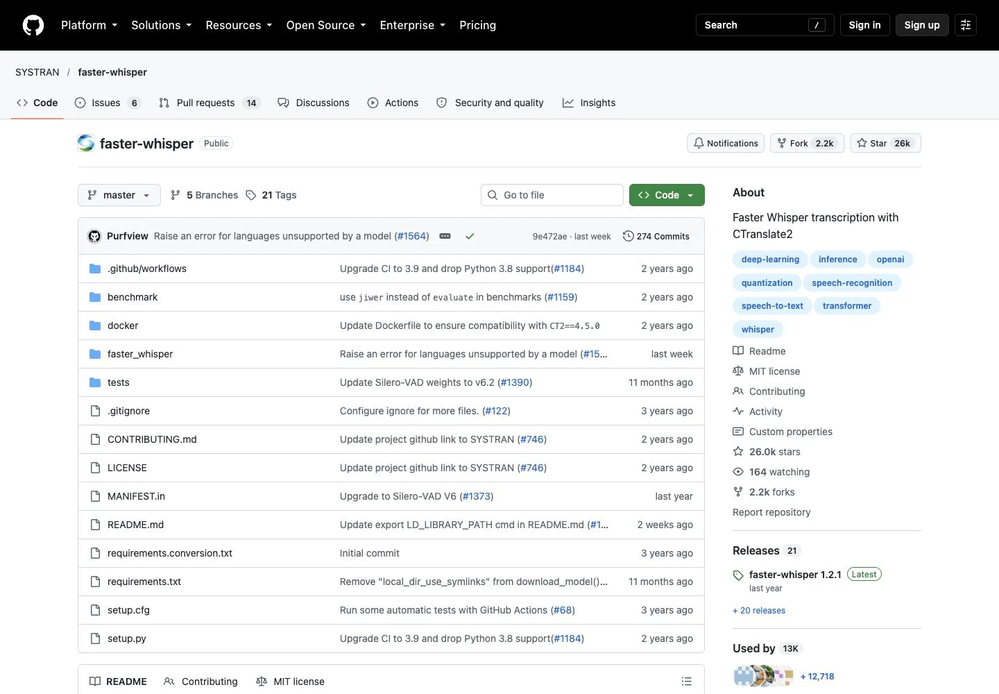Viewport: 999px width, 694px height.
Task: Expand commit message ellipsis icon
Action: 445,236
